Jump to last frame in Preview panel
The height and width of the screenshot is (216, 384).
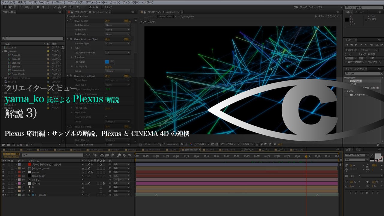coord(366,45)
